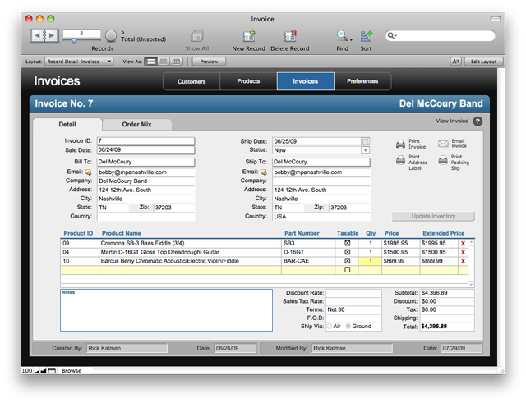Check the Taxable box in empty row
Viewport: 526px width, 403px height.
coord(348,270)
